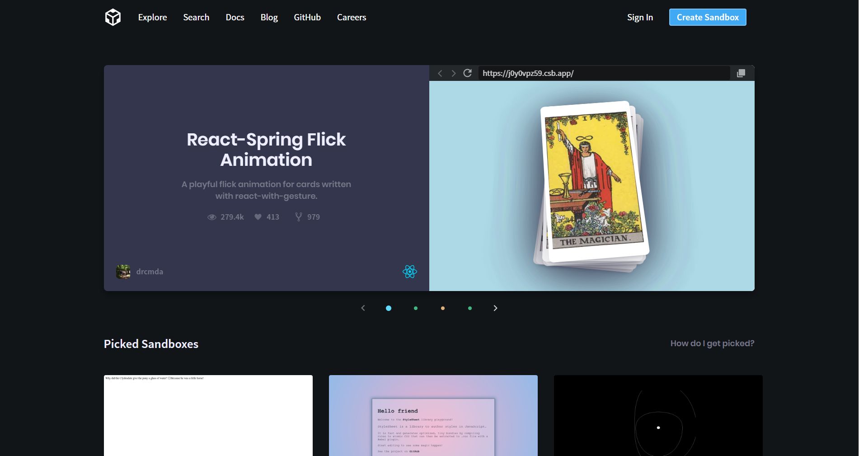Screen dimensions: 859x456
Task: Open the Explore menu item
Action: (x=152, y=17)
